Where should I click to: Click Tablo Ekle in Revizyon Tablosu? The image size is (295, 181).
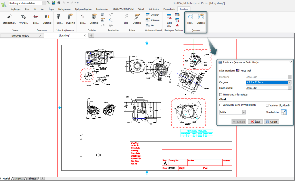[169, 20]
